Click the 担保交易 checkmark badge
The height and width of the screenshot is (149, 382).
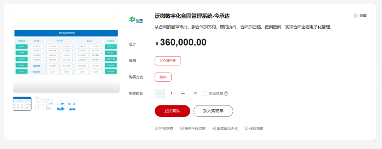[x=164, y=128]
